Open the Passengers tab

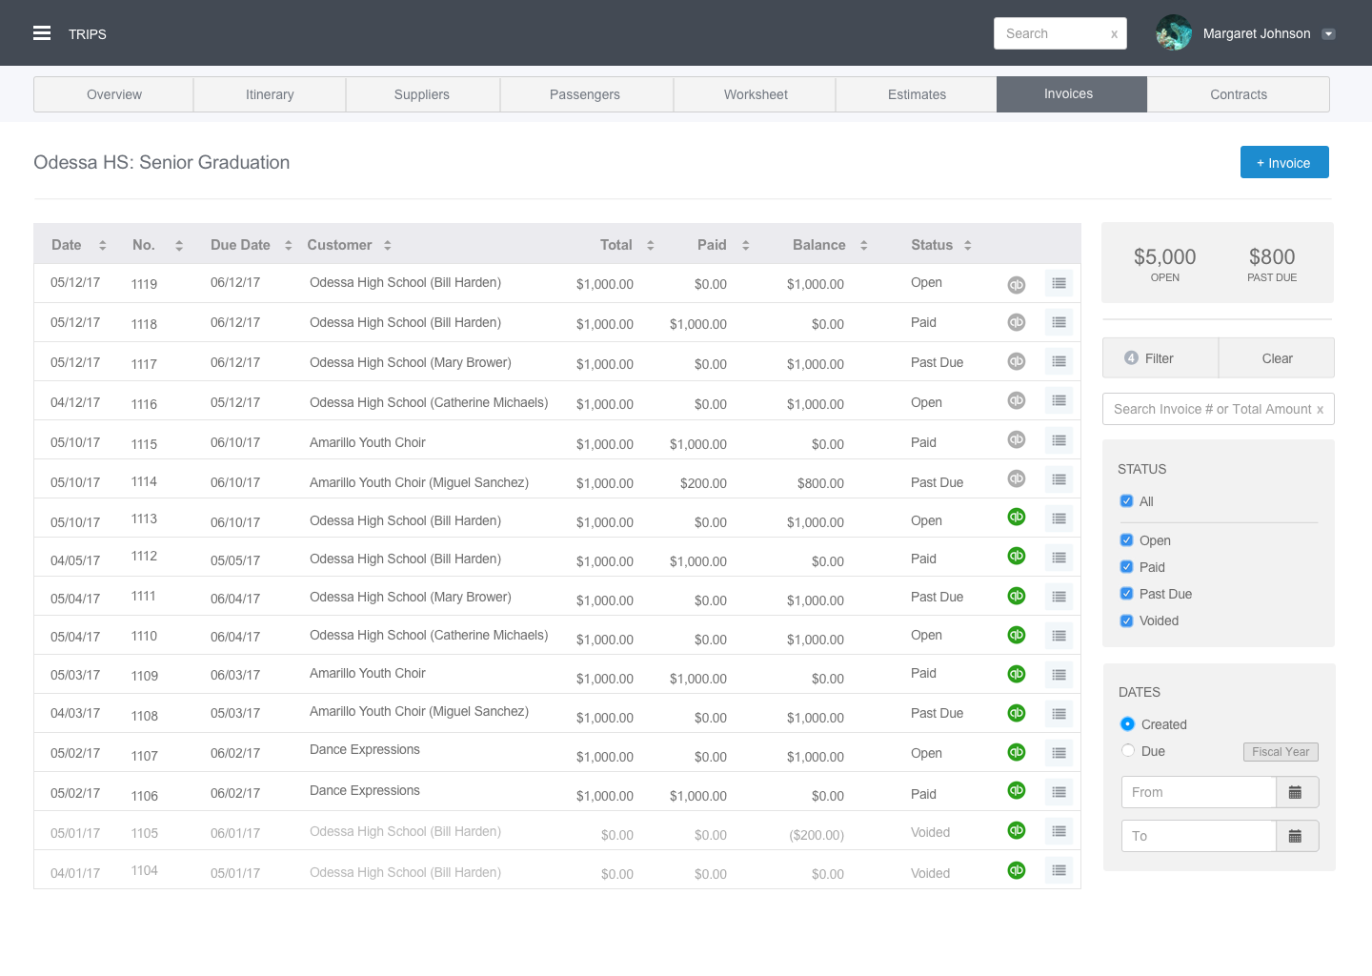pos(585,94)
